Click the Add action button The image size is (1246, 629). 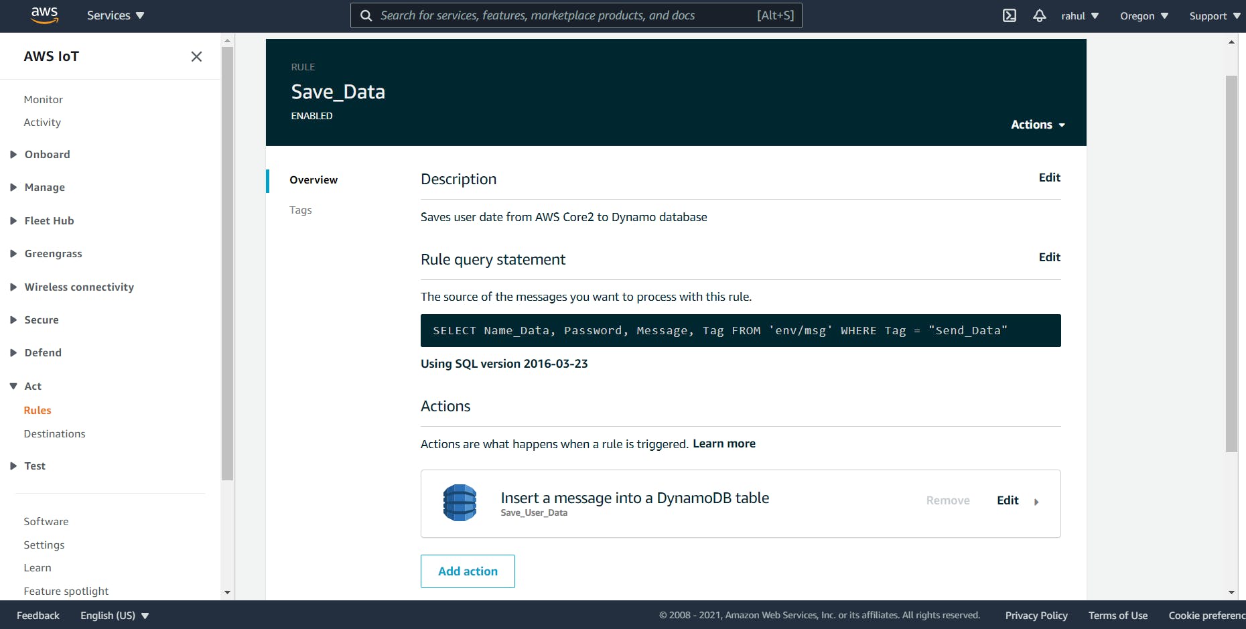468,571
